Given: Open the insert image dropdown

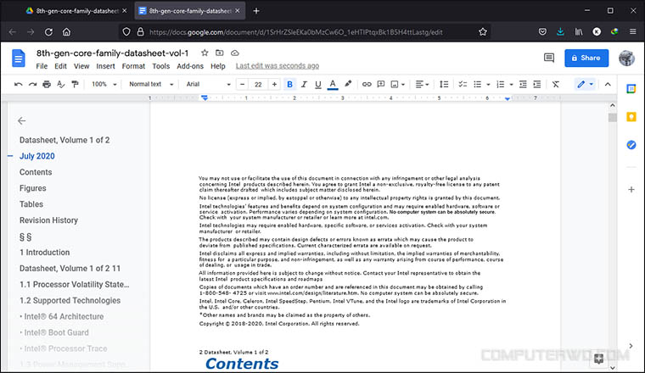Looking at the screenshot, I should click(397, 84).
